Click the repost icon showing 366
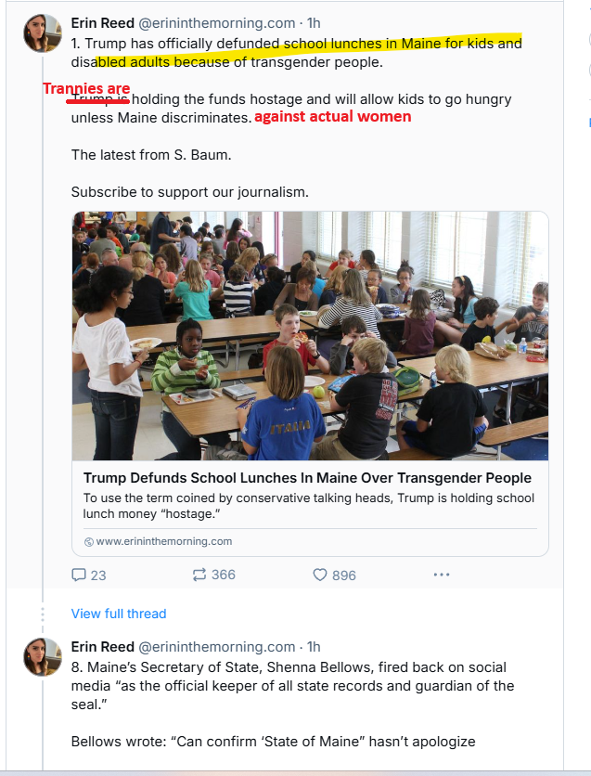591x776 pixels. tap(199, 575)
